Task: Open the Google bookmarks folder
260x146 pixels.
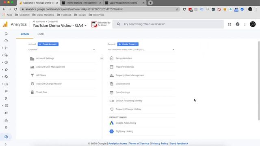Action: click(x=80, y=15)
